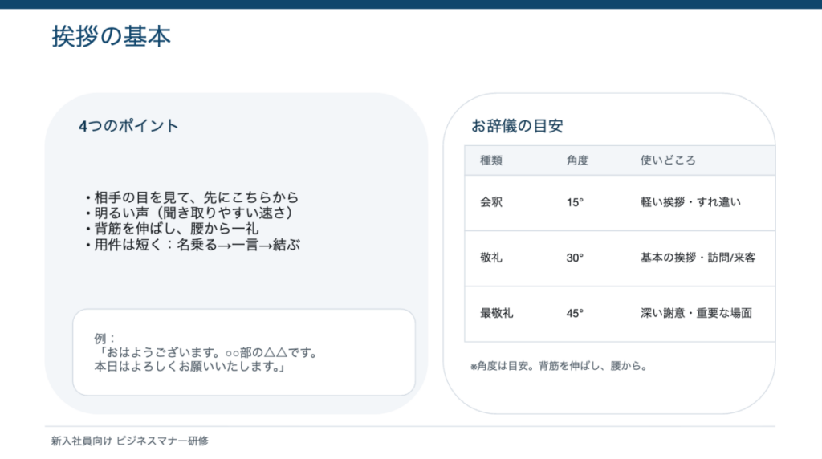
Task: Click the footer text 新入社員向け ビジネスマナー研修
Action: [x=129, y=441]
